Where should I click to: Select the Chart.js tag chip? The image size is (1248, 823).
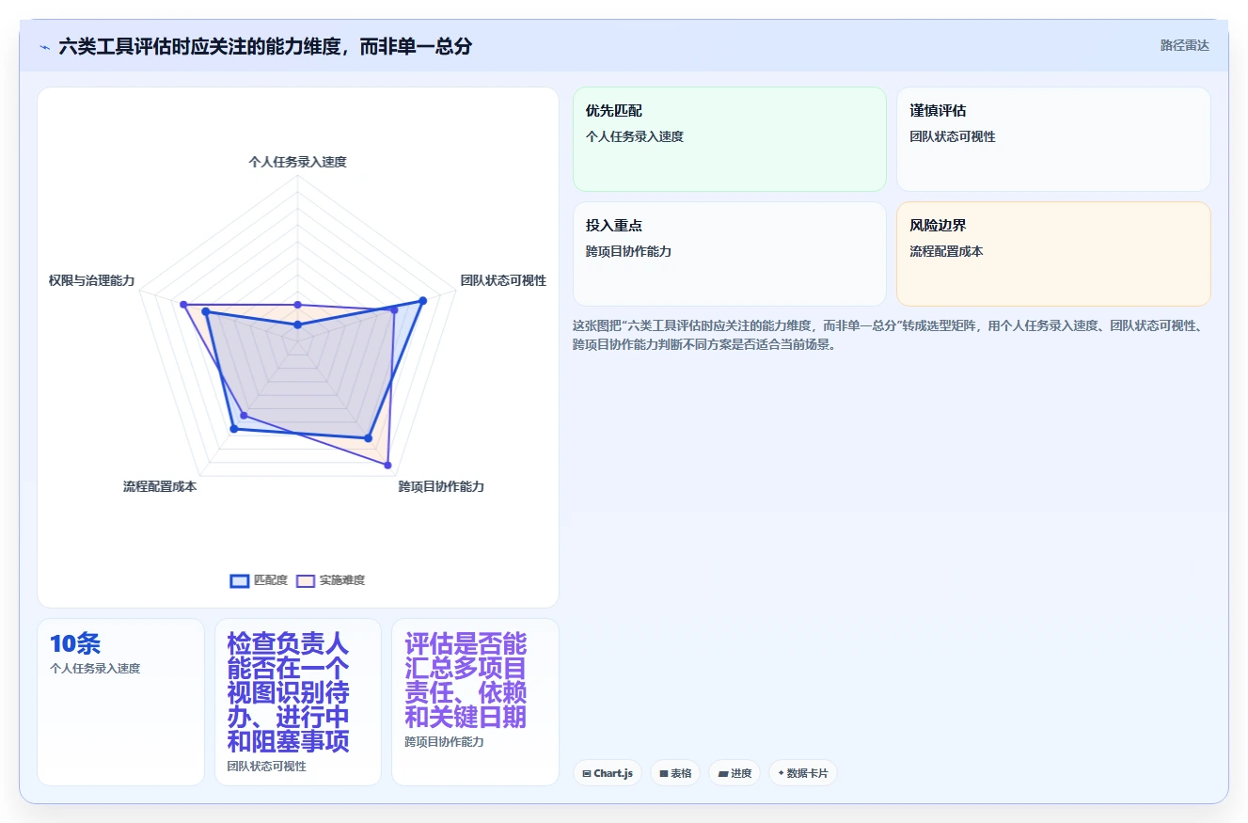point(608,773)
